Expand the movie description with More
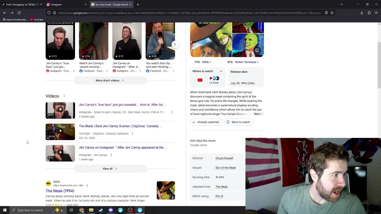Screen dimensions: 381x214 (x=258, y=114)
